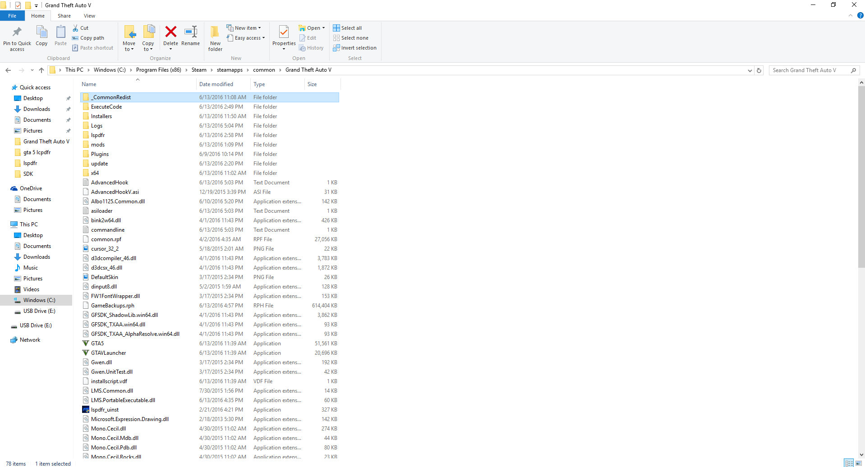Click the scroll down arrow of file list
865x467 pixels.
(861, 455)
